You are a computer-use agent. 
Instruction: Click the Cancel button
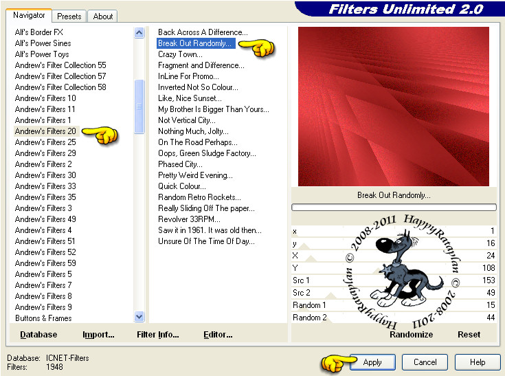coord(425,362)
